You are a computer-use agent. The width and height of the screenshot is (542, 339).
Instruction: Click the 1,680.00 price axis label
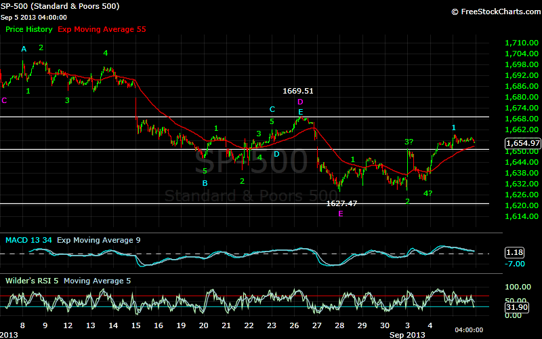[522, 97]
